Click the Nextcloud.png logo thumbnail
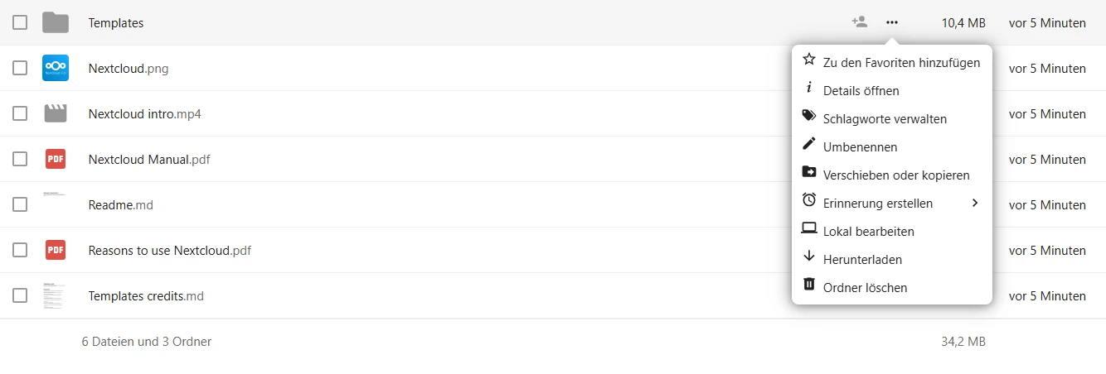This screenshot has height=374, width=1106. (x=56, y=68)
